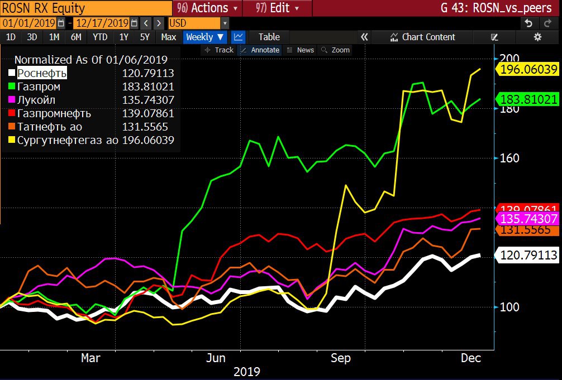Select the Max time range
Viewport: 562px width, 380px height.
169,37
